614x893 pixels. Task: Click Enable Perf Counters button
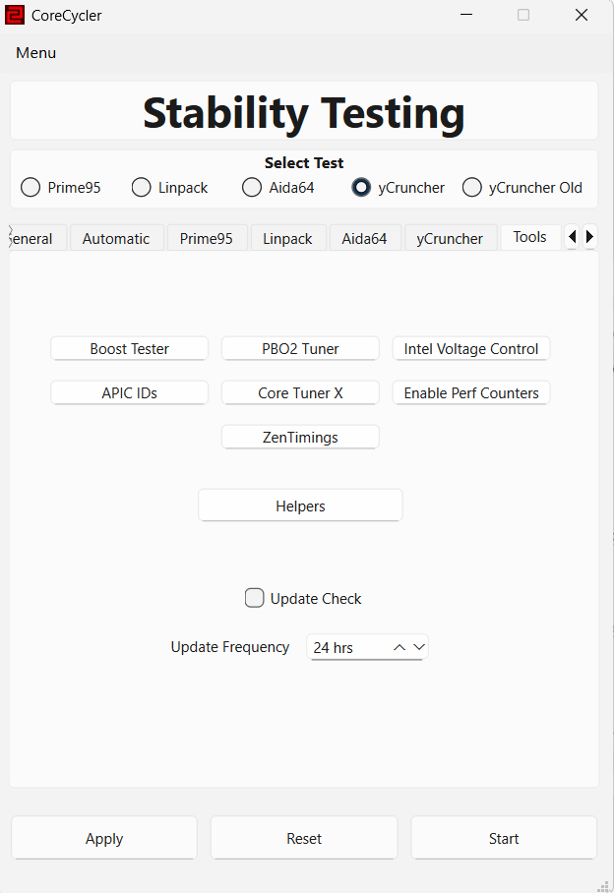coord(471,393)
